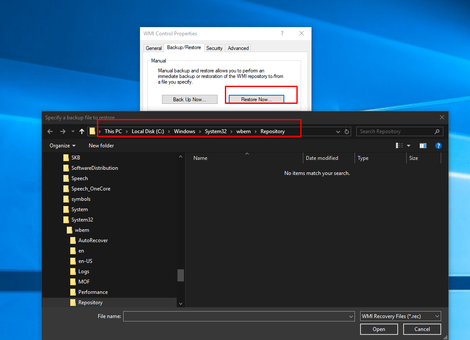Select SoftwareDistribution folder in tree
Image resolution: width=470 pixels, height=340 pixels.
tap(94, 168)
